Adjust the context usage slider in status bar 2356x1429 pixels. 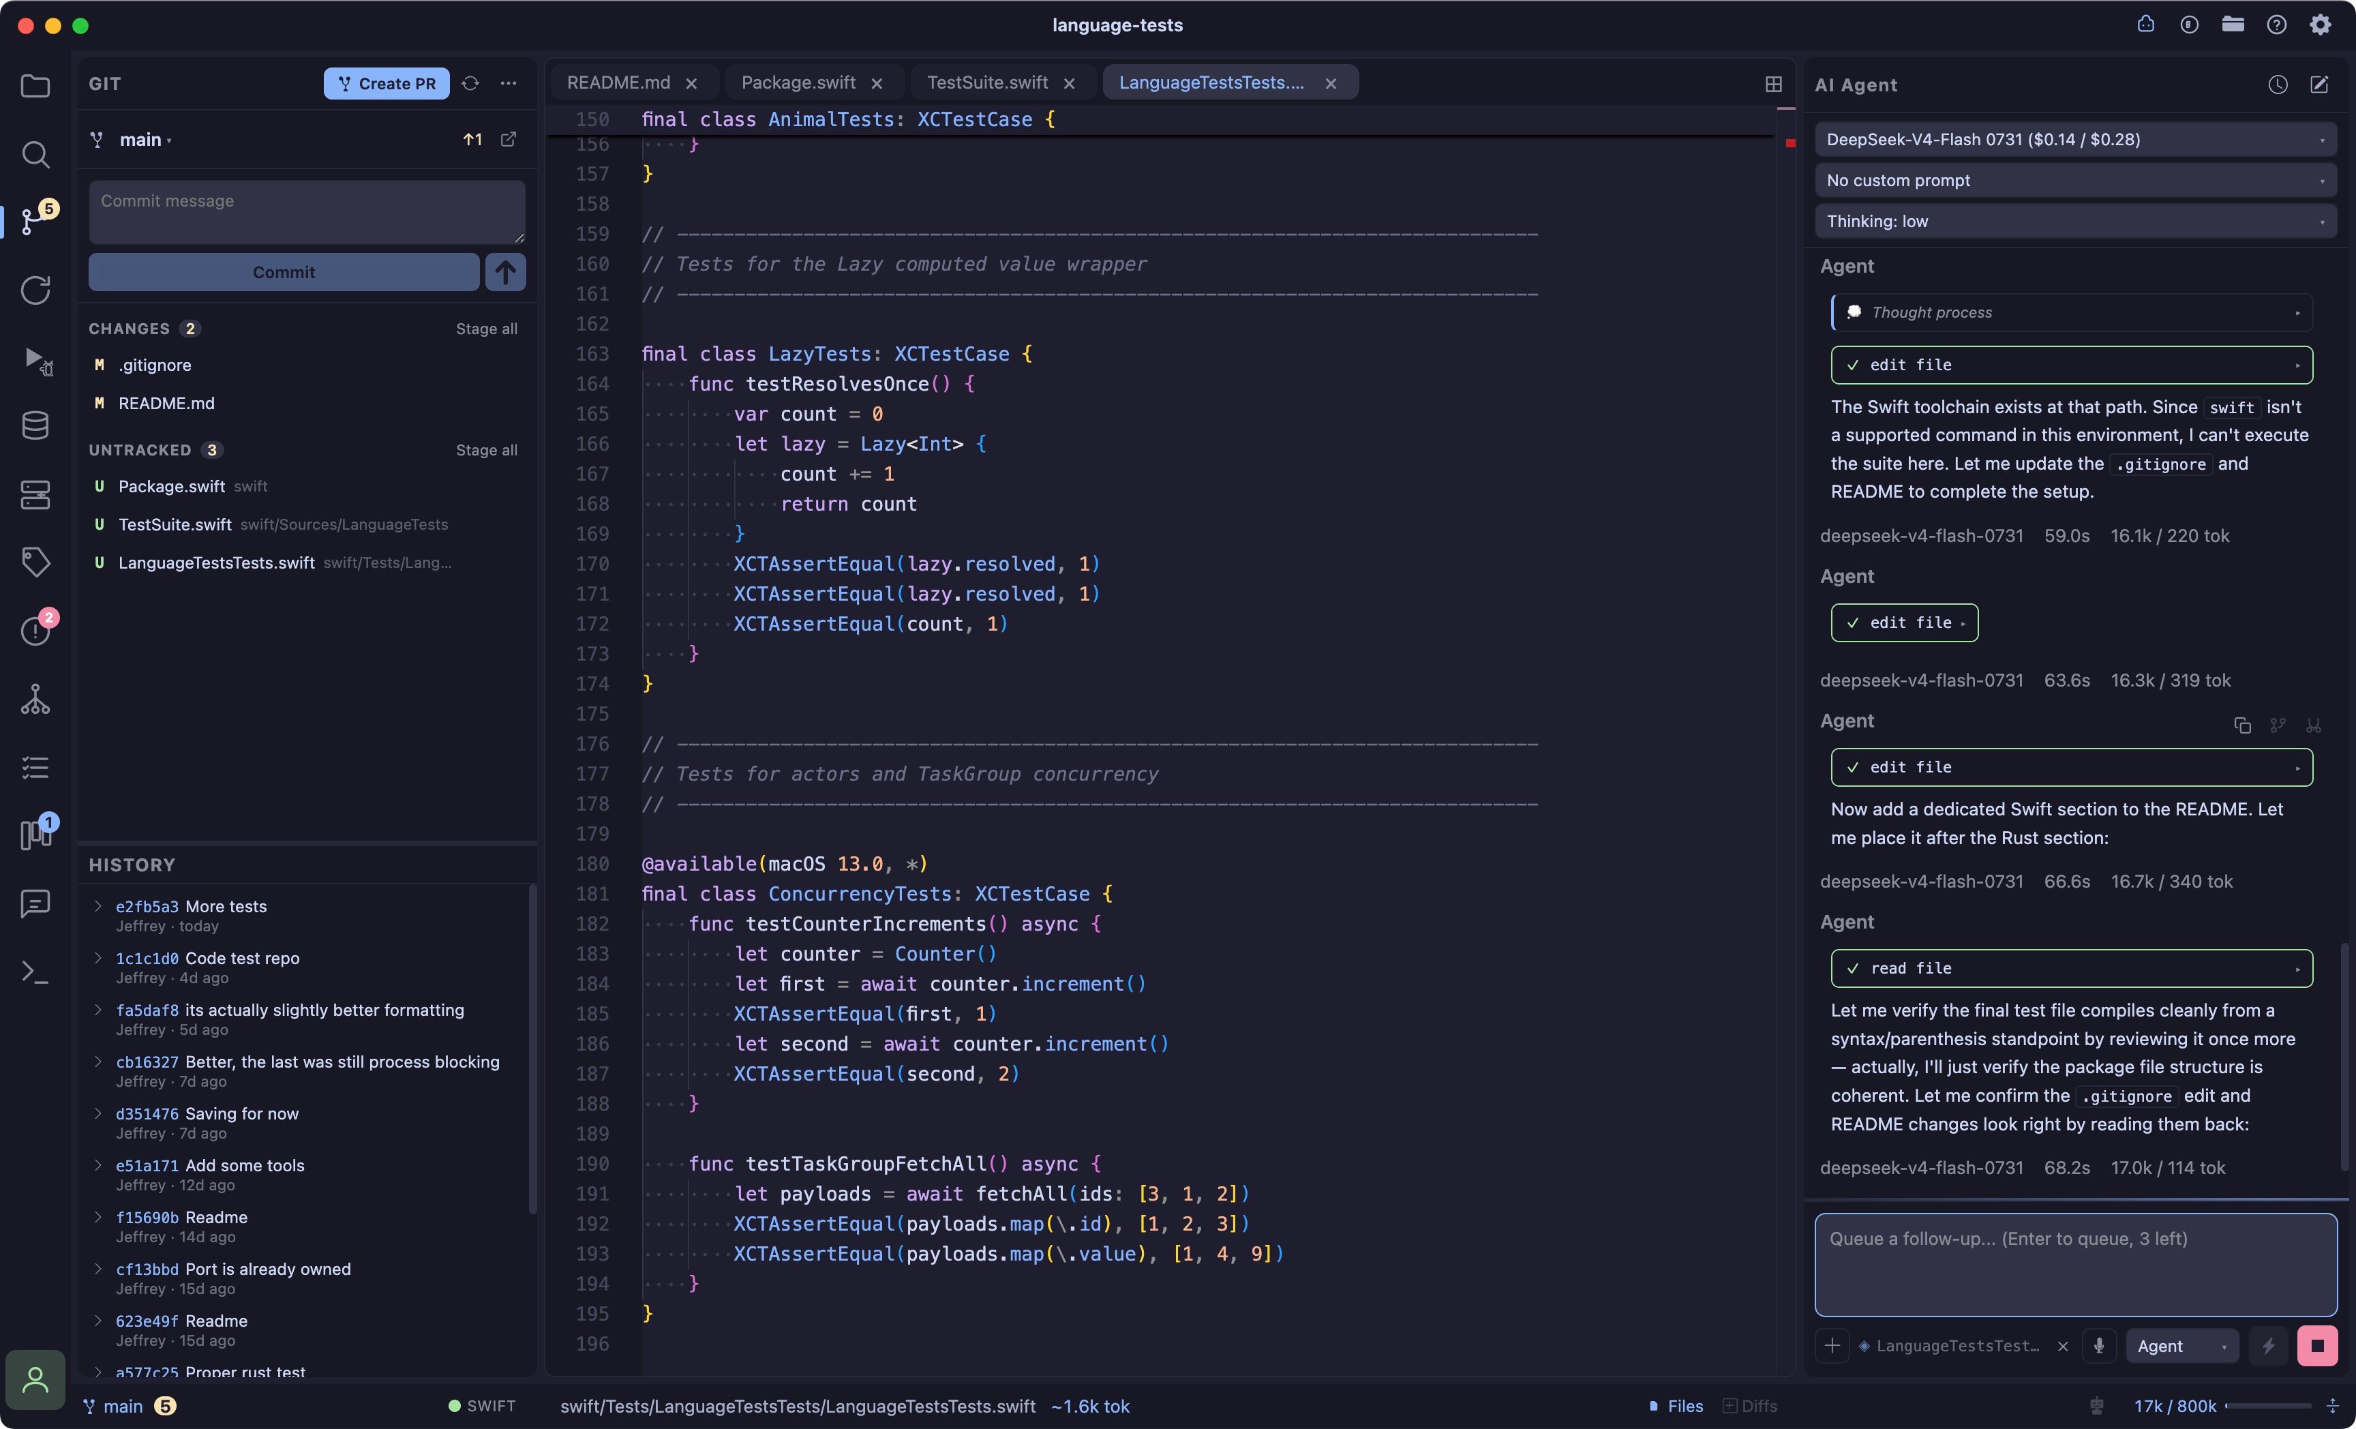pyautogui.click(x=2269, y=1406)
